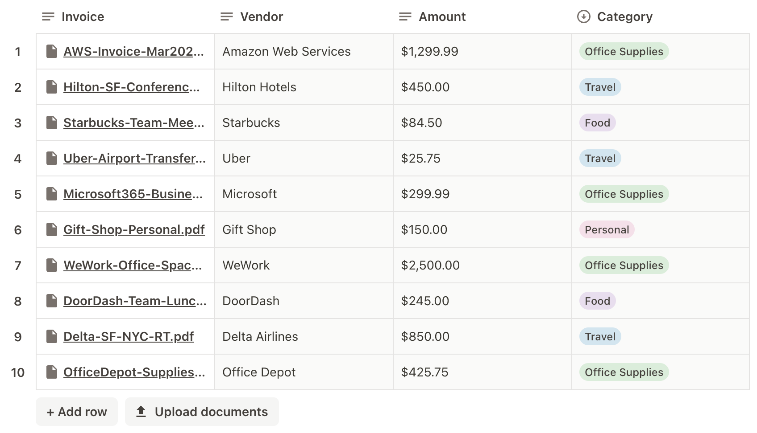
Task: Click the document icon beside Delta-SF-NYC-RT.pdf
Action: click(52, 336)
